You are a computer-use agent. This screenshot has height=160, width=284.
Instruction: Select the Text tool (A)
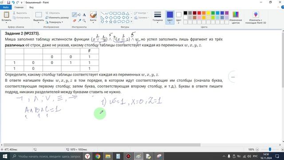(84, 15)
